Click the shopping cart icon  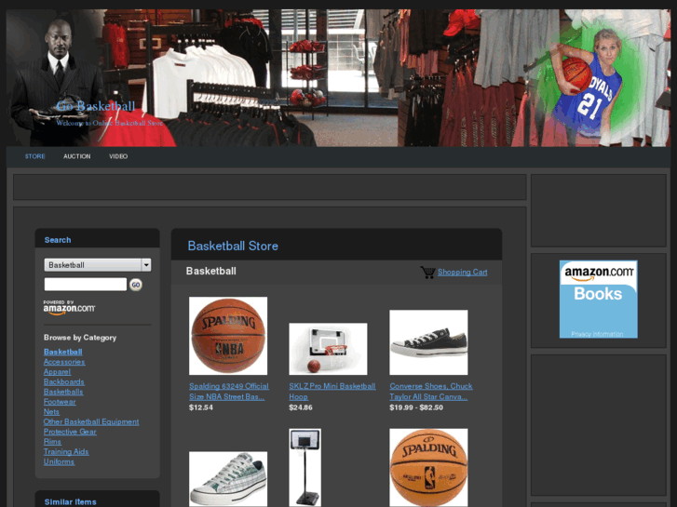coord(427,273)
